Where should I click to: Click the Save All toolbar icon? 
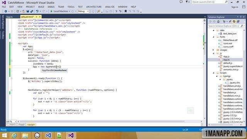[x=32, y=11]
